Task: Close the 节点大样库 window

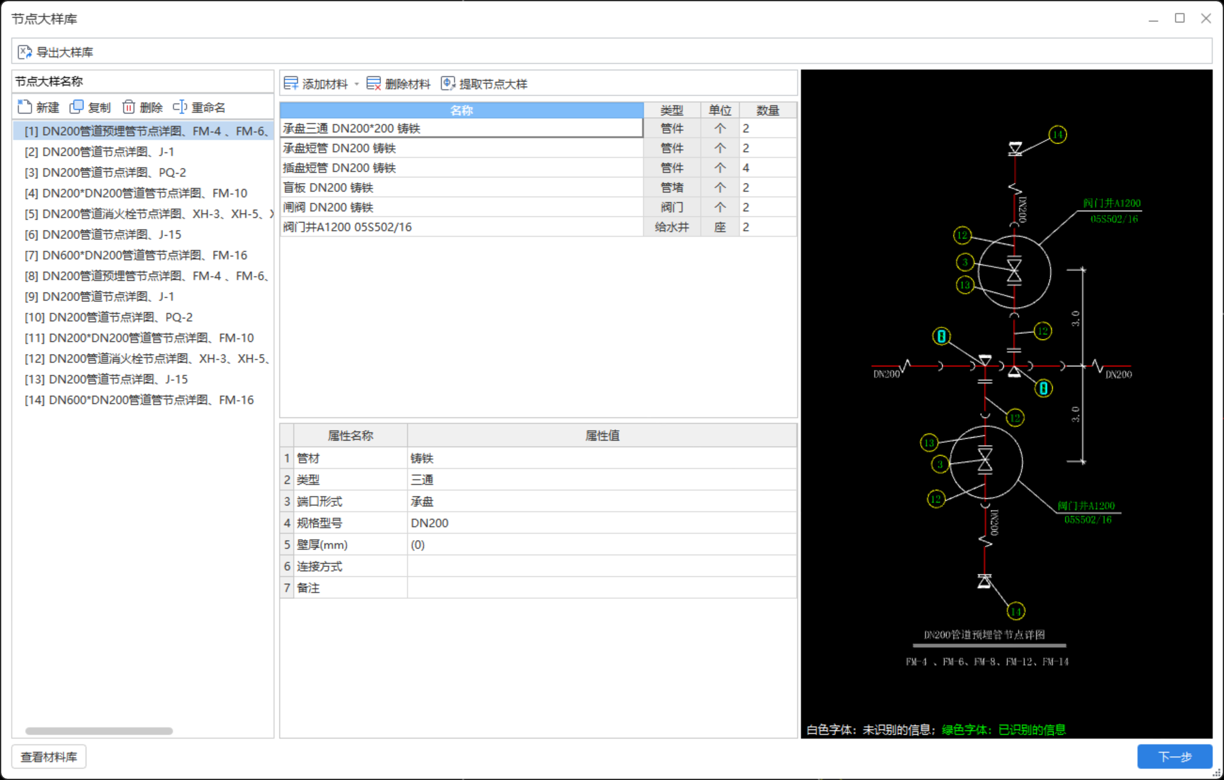Action: [x=1206, y=18]
